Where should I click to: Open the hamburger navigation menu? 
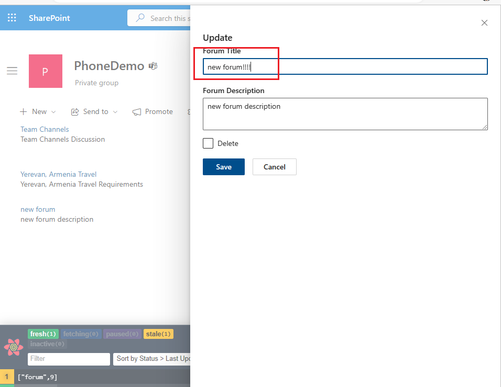pyautogui.click(x=12, y=71)
